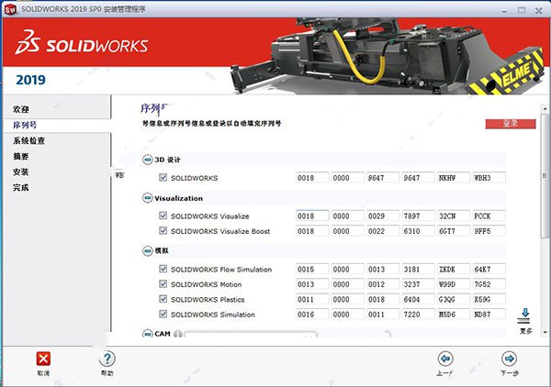Click the red Cancel X icon
This screenshot has height=387, width=551.
43,359
